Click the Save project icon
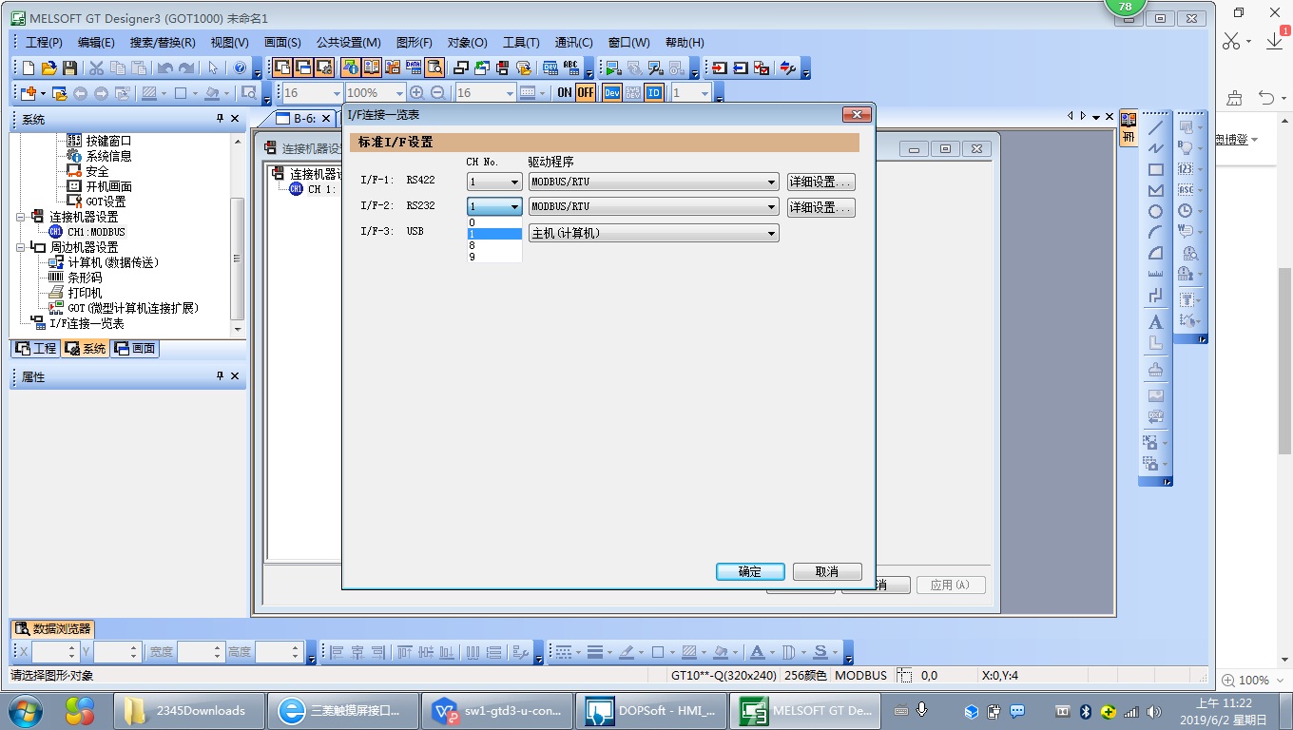The height and width of the screenshot is (730, 1293). click(x=69, y=68)
